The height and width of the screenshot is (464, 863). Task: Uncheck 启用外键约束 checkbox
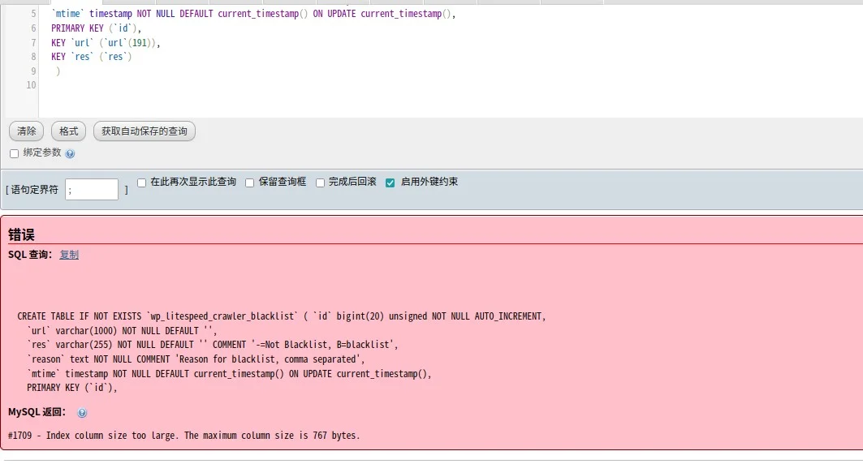click(391, 183)
